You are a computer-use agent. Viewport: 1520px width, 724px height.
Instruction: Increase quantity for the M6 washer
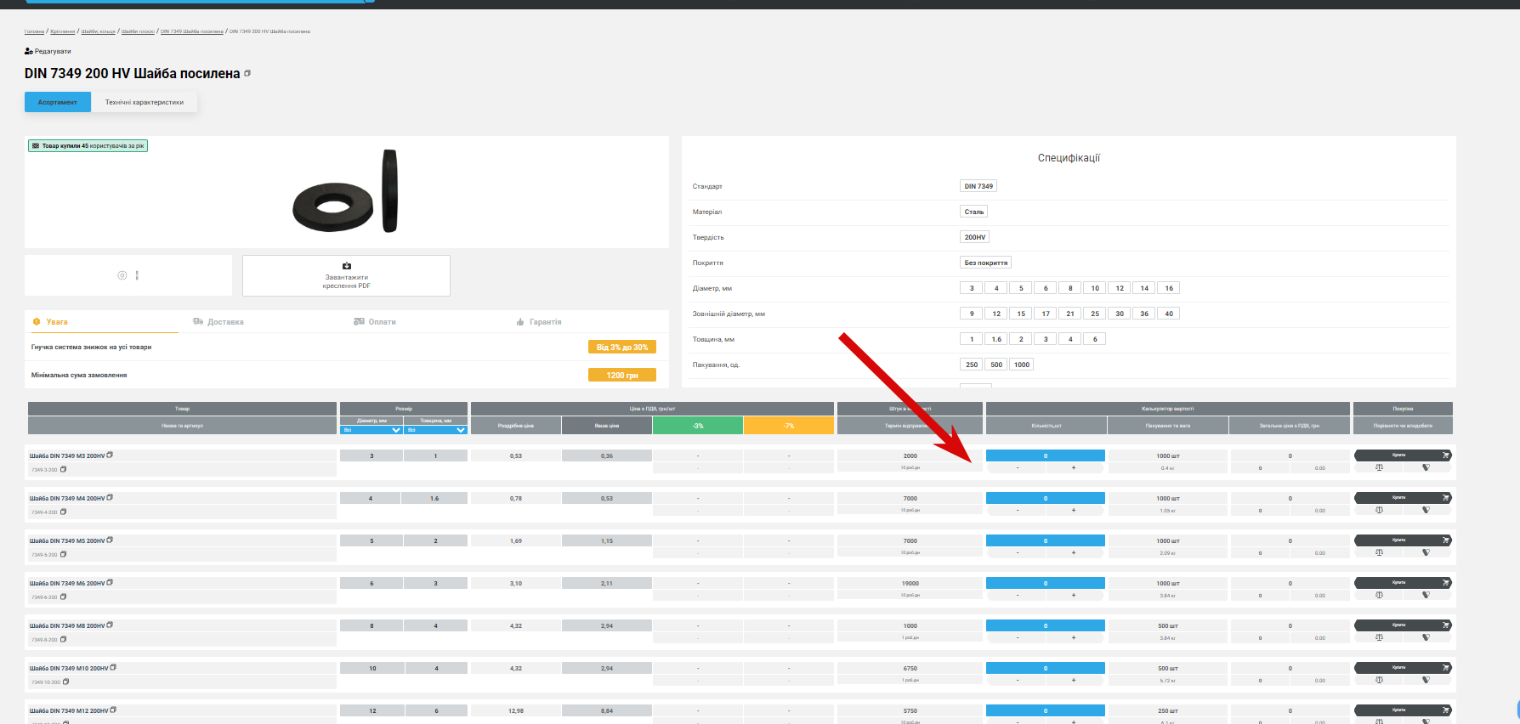click(x=1074, y=596)
